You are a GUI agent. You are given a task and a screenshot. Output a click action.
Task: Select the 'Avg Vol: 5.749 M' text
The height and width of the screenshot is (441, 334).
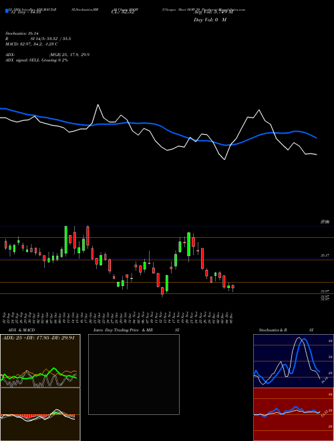[213, 12]
